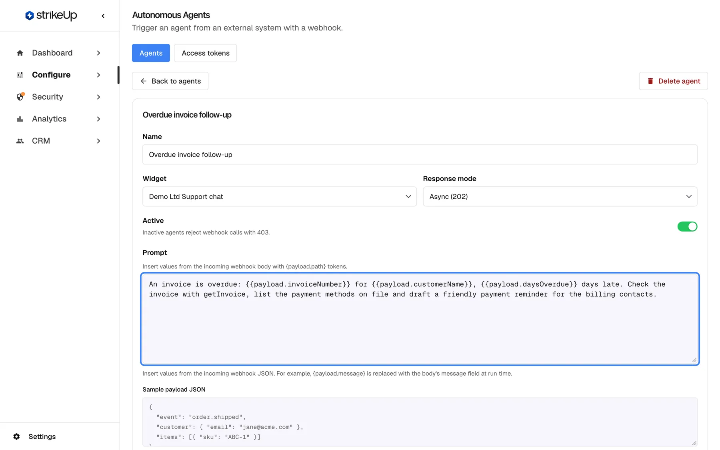
Task: Click the back arrow icon
Action: (x=144, y=81)
